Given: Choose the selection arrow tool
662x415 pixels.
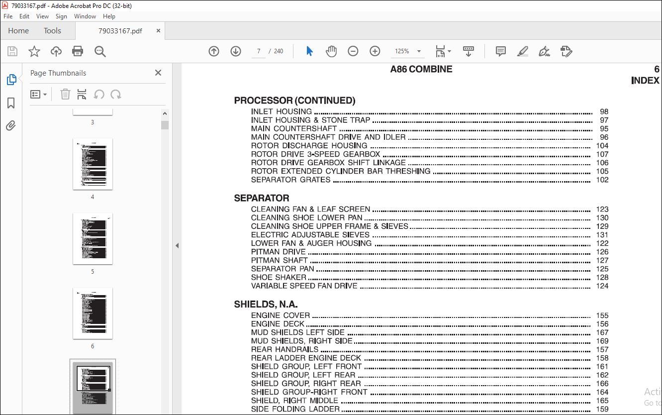Looking at the screenshot, I should (309, 51).
